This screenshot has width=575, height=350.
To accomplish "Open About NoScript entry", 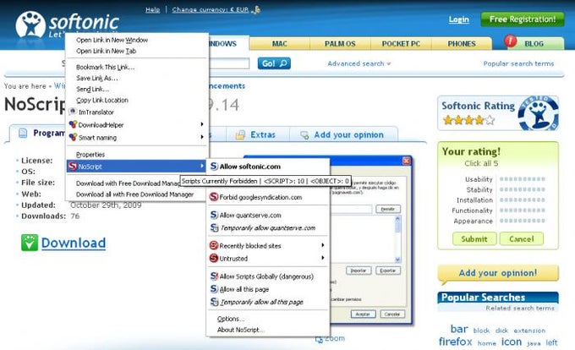I will pyautogui.click(x=240, y=330).
